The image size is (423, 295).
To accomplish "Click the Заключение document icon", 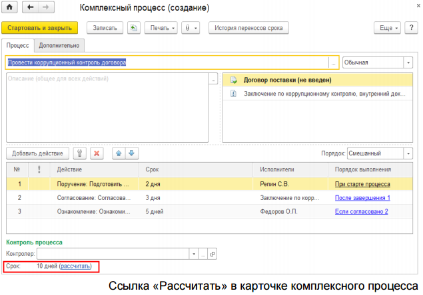I will click(233, 94).
